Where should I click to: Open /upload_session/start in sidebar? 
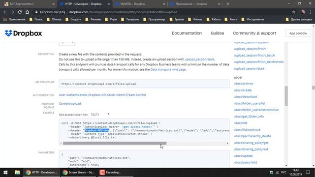249,69
